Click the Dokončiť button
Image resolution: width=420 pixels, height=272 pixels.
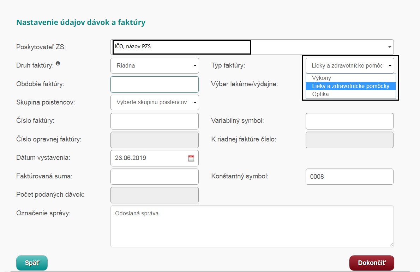click(372, 263)
